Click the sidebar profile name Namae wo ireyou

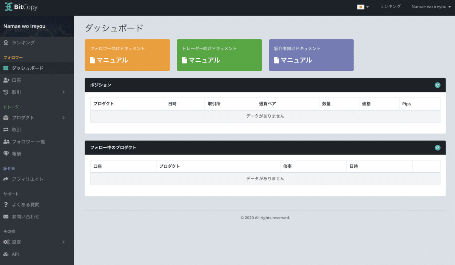(x=24, y=26)
